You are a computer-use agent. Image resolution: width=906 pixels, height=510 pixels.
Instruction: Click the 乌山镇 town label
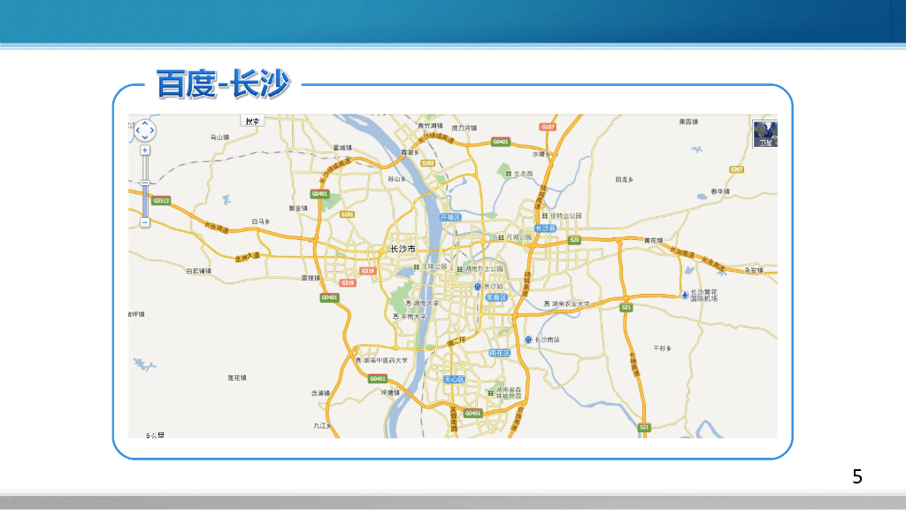pos(219,137)
